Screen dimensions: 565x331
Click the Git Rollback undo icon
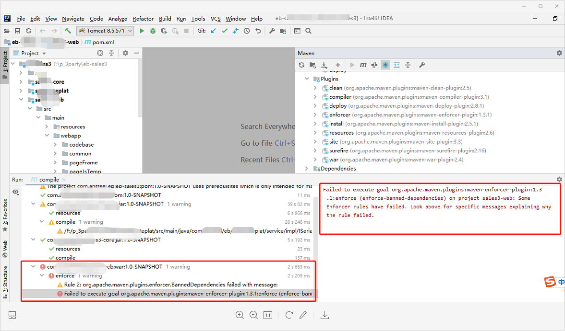(x=258, y=31)
